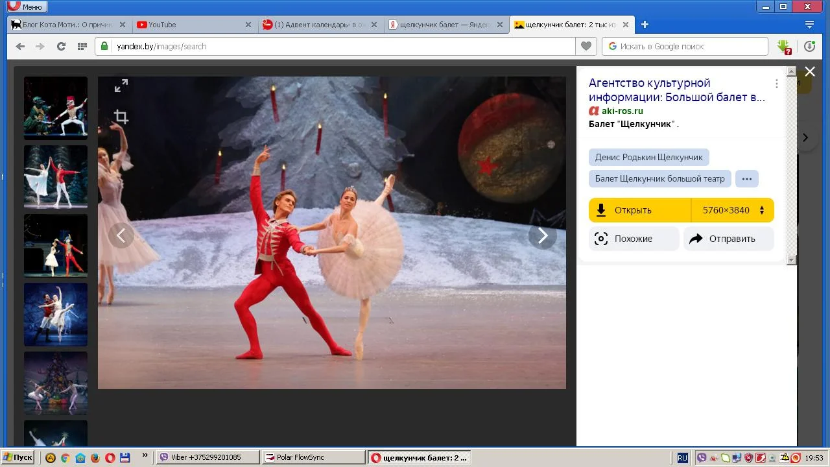Start a similar images search via camera icon
Screen dimensions: 830x467
click(x=600, y=239)
